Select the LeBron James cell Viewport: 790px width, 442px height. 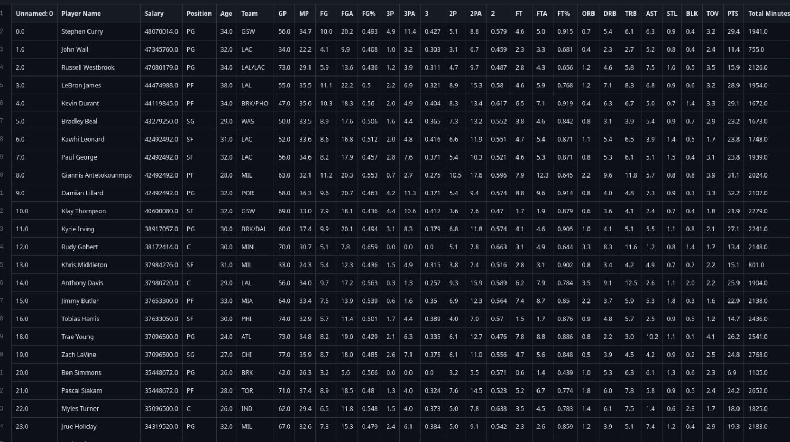click(98, 85)
